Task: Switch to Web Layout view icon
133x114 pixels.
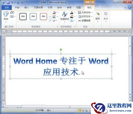Action: (x=86, y=111)
